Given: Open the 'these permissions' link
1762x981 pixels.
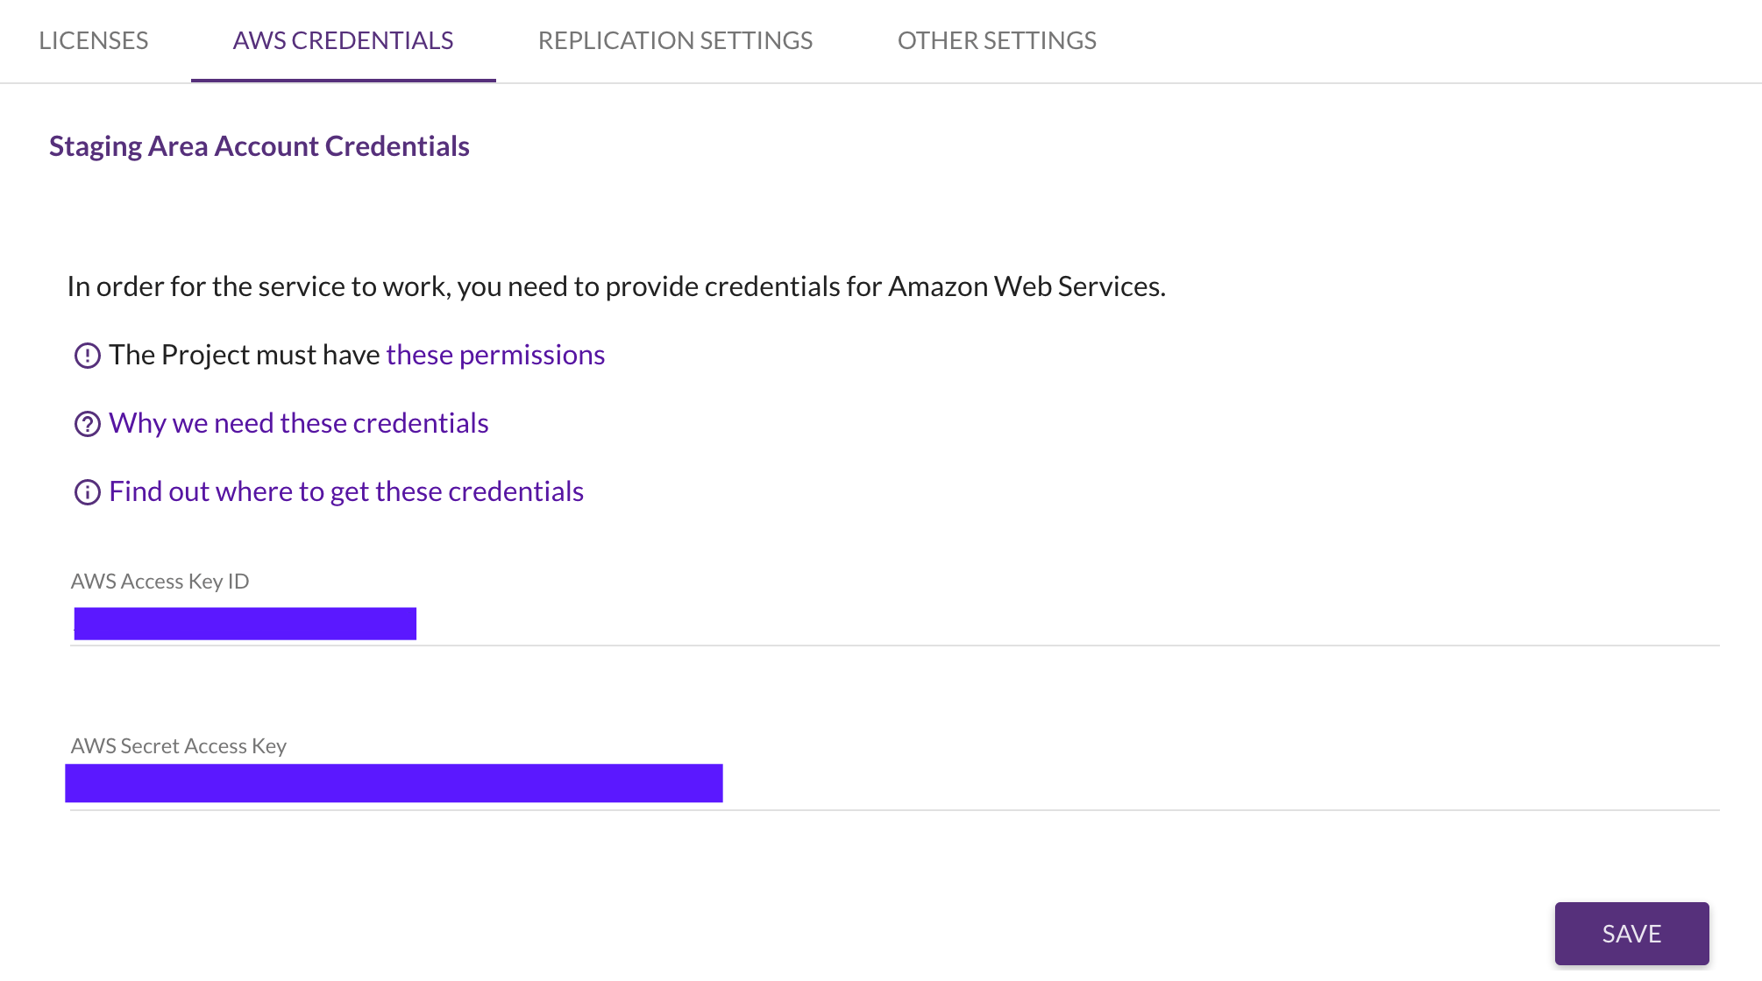Looking at the screenshot, I should pos(494,355).
